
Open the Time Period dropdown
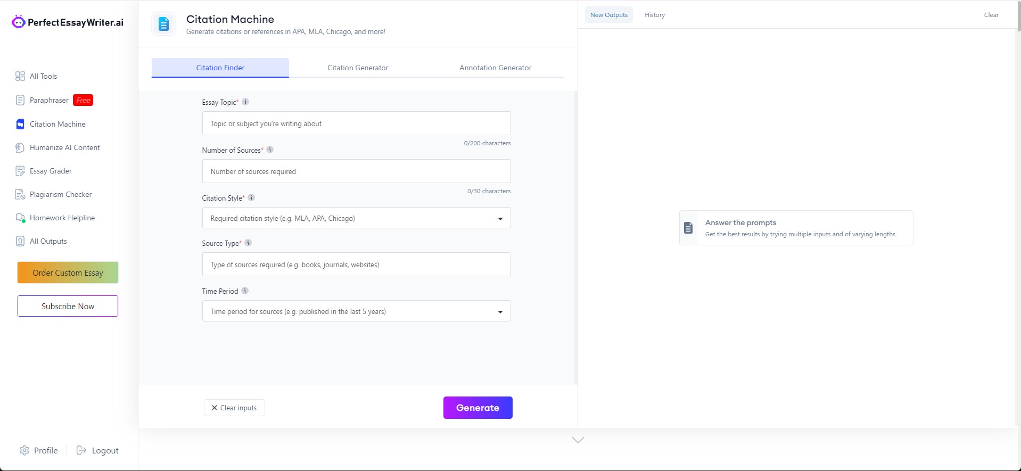(x=356, y=311)
